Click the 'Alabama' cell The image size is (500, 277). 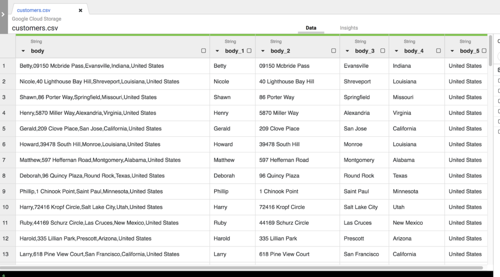click(417, 160)
